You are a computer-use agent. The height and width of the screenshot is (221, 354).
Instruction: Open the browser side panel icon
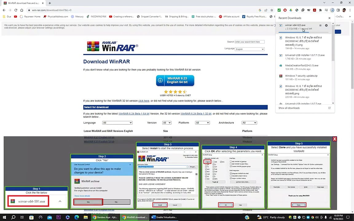coord(338,10)
